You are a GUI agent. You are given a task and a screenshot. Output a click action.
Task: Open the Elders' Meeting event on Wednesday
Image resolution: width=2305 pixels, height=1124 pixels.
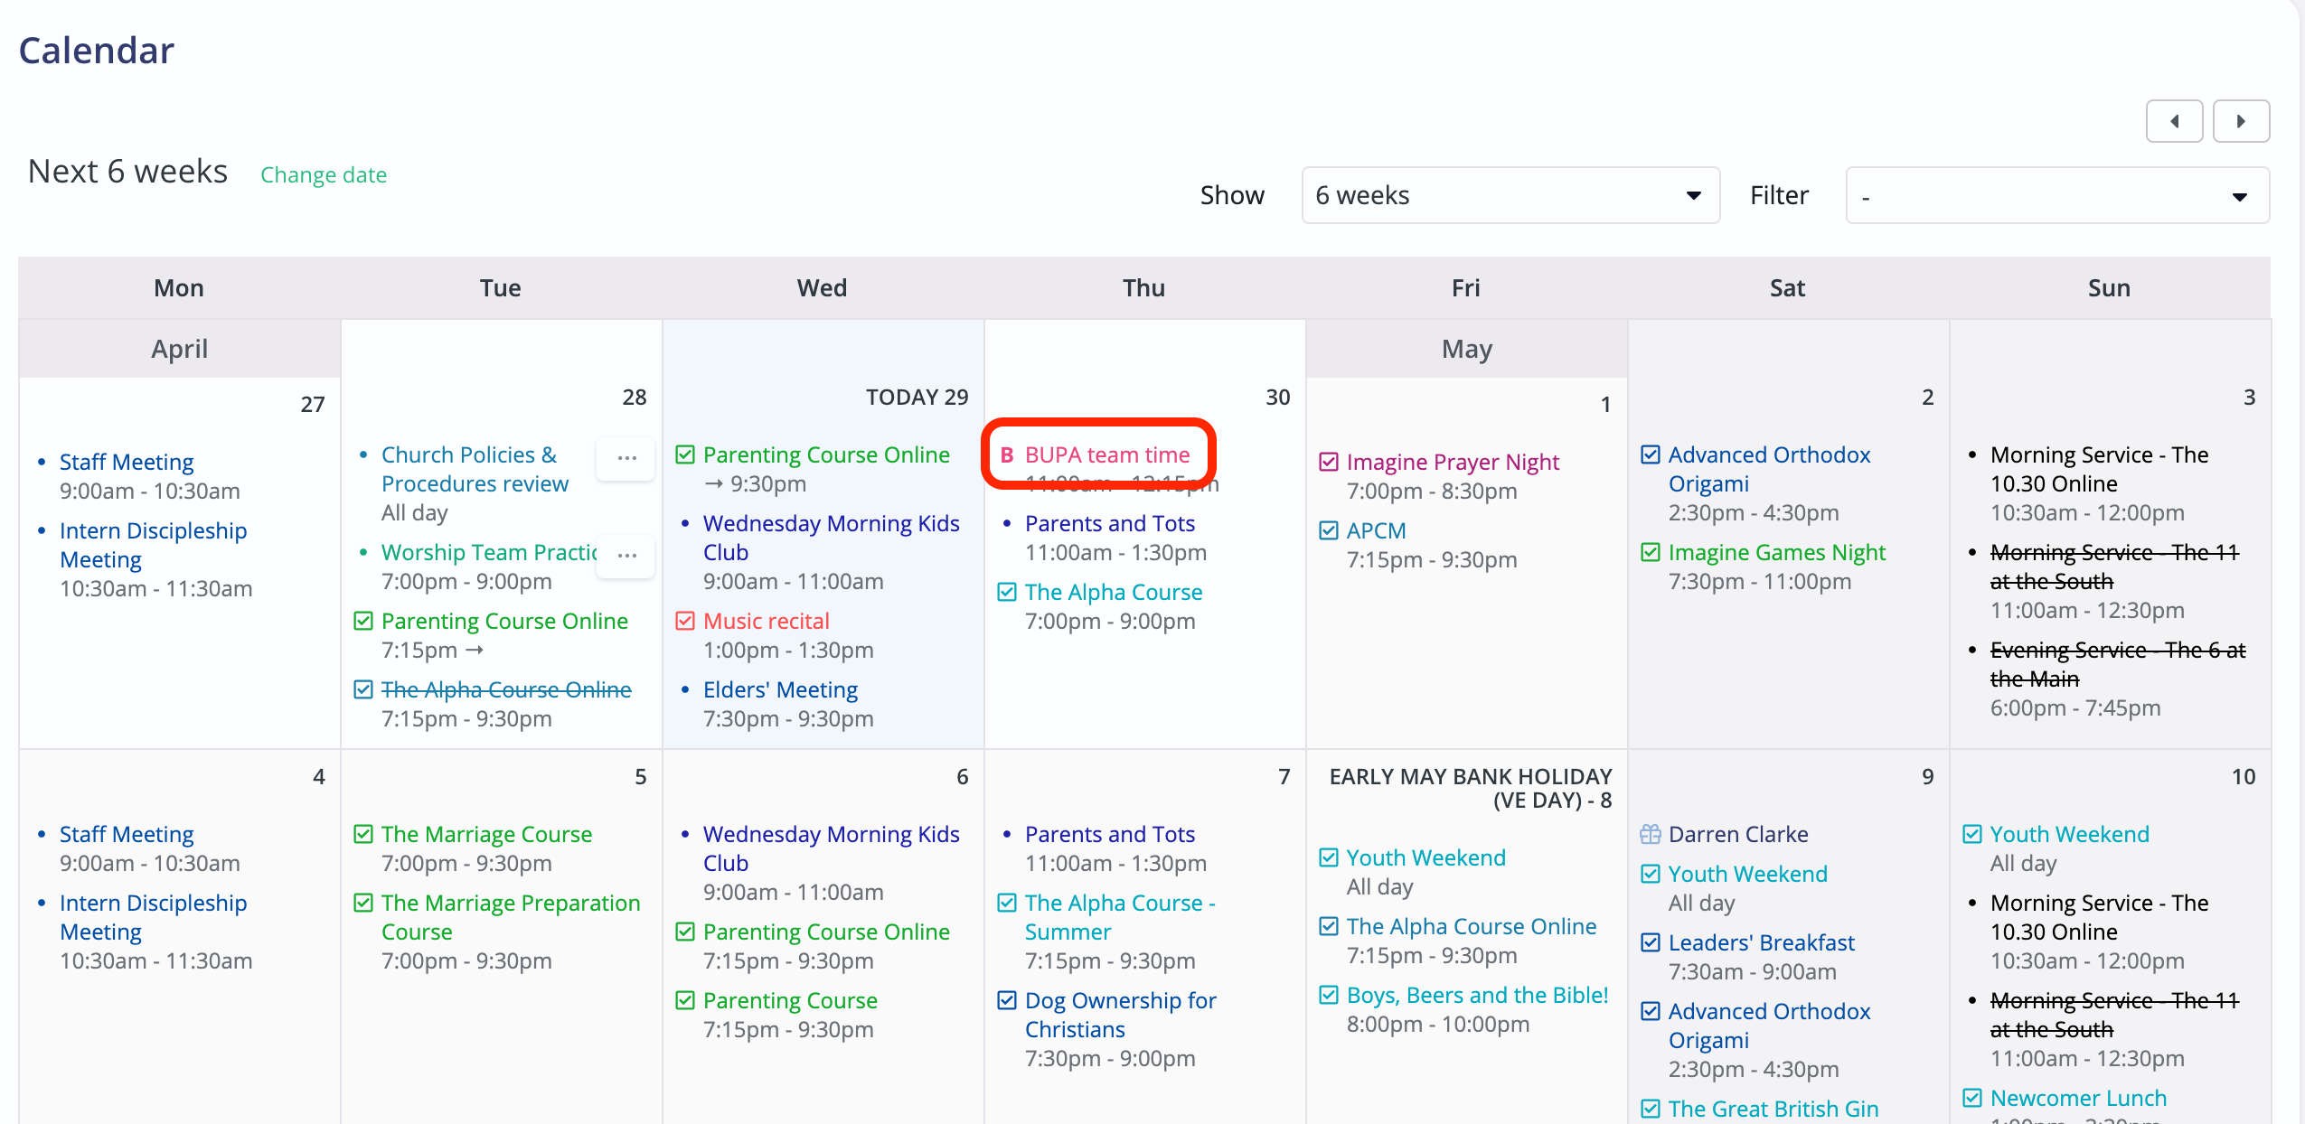780,689
